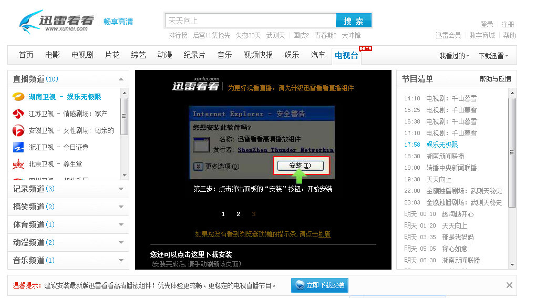Click the 刷新 link in player
Image resolution: width=546 pixels, height=298 pixels.
click(x=325, y=234)
